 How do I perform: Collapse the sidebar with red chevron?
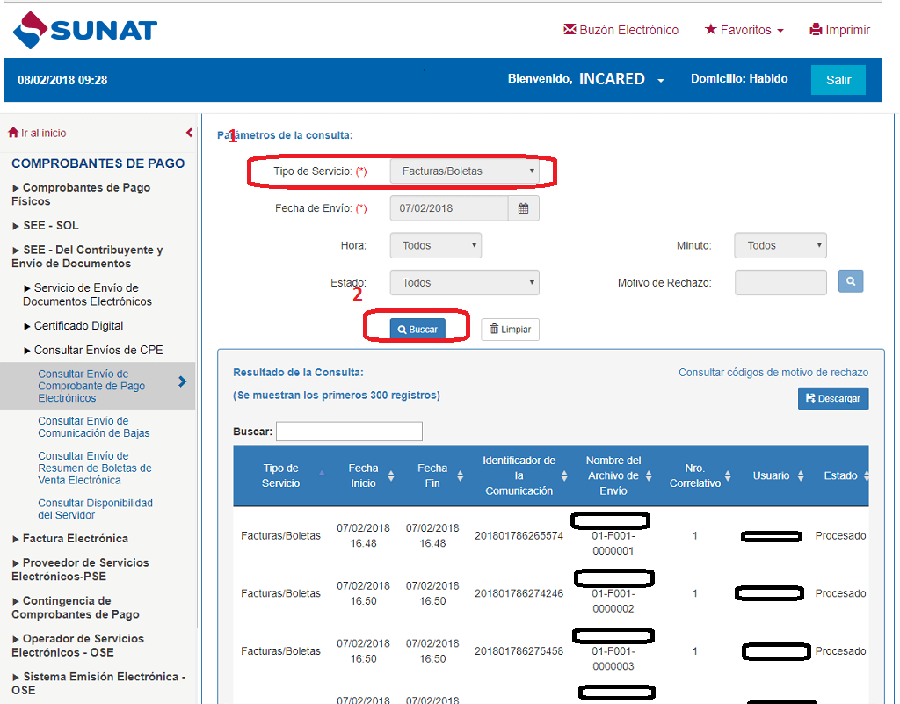point(189,133)
